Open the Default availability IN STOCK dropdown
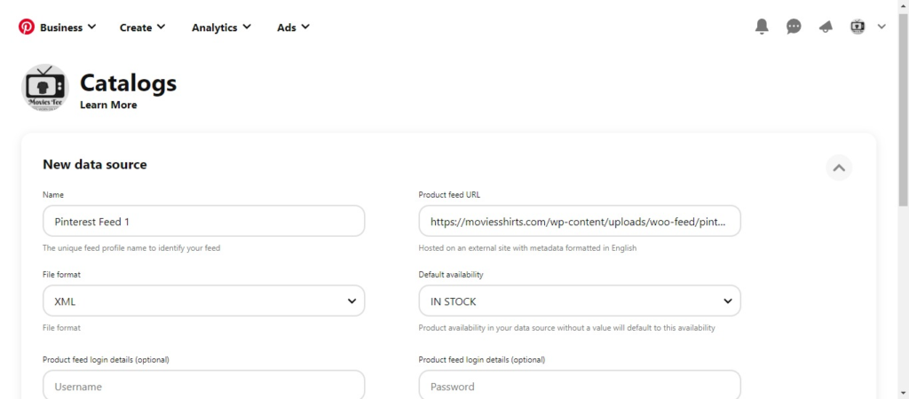This screenshot has width=909, height=399. click(x=580, y=301)
